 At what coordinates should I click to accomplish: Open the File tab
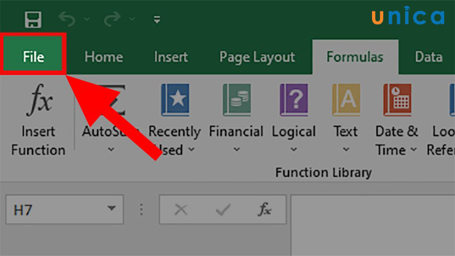pyautogui.click(x=34, y=53)
